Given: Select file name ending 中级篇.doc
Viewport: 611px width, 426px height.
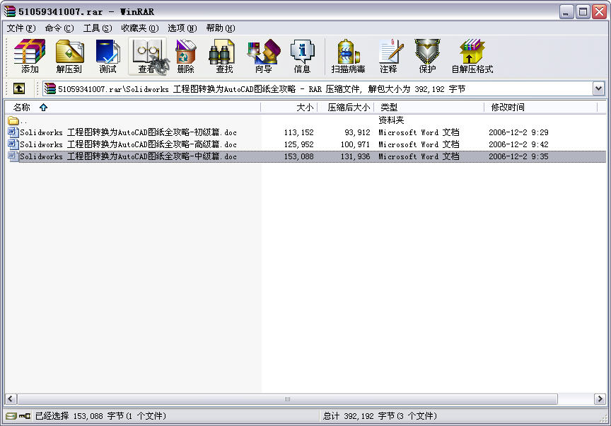Looking at the screenshot, I should pos(128,156).
